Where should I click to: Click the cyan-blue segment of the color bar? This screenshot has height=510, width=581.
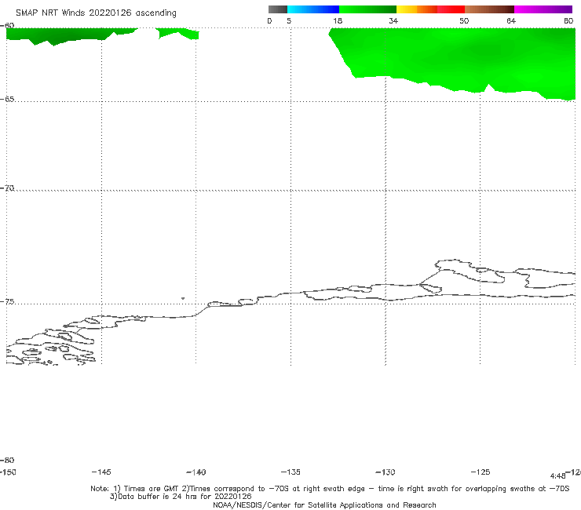point(313,9)
